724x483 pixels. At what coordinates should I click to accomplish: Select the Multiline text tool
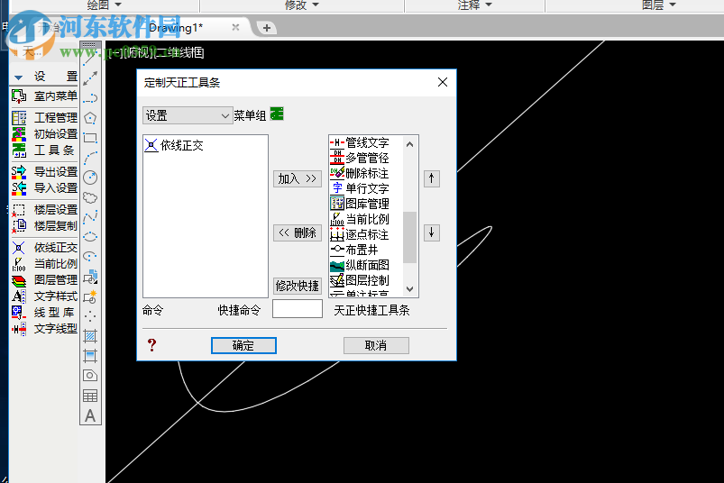90,415
